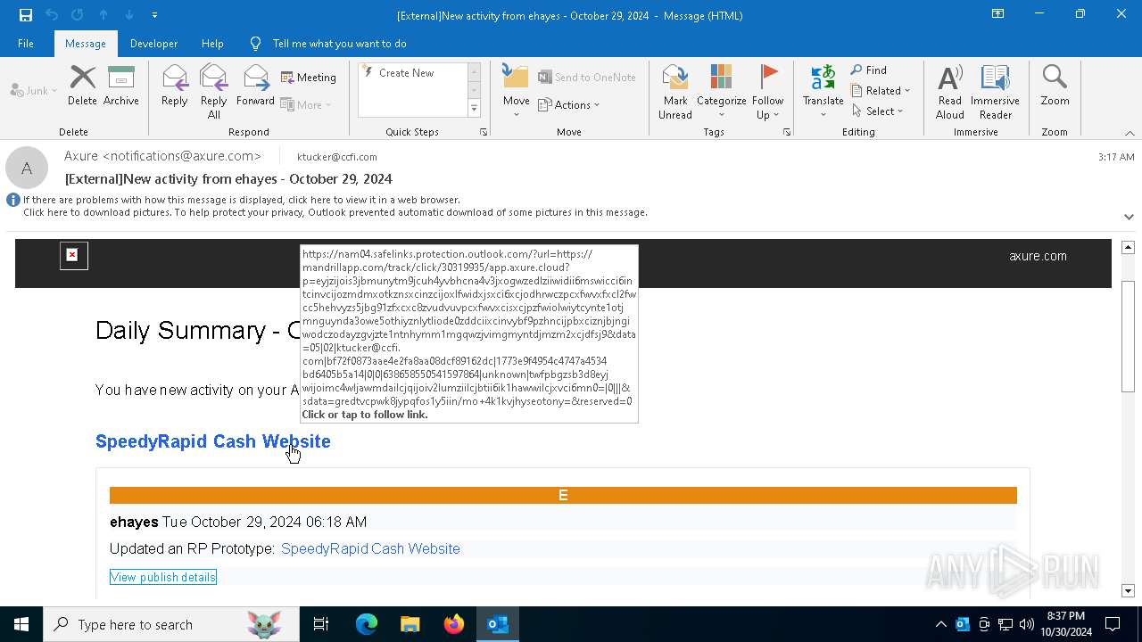This screenshot has width=1142, height=642.
Task: Click the Previous Item up arrow
Action: click(103, 15)
